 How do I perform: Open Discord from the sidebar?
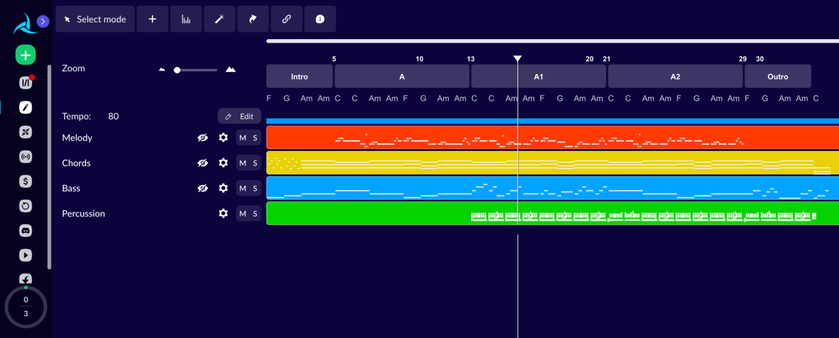[x=26, y=230]
